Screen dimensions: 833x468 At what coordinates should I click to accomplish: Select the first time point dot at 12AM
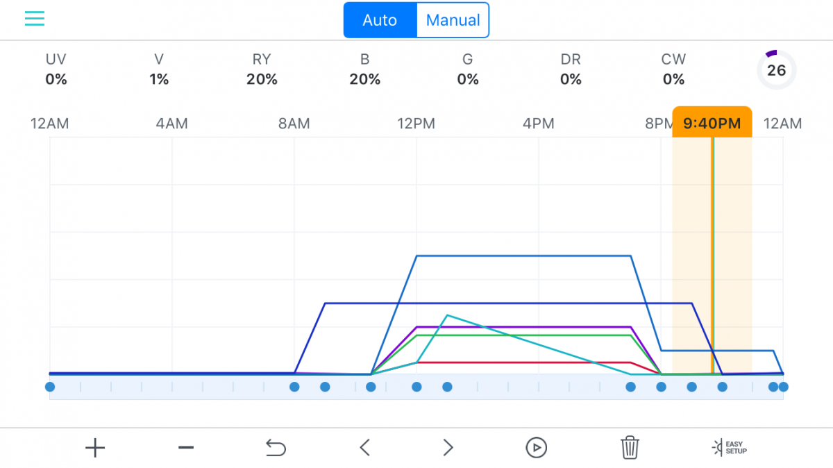(50, 387)
